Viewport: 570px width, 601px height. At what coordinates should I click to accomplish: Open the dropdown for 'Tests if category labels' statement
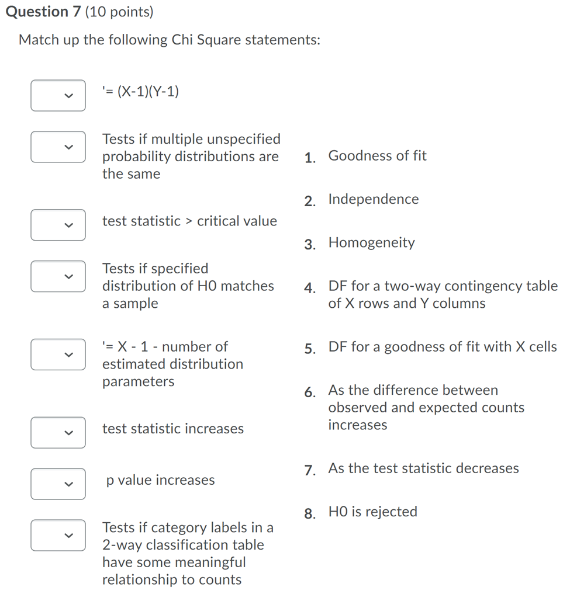click(58, 535)
